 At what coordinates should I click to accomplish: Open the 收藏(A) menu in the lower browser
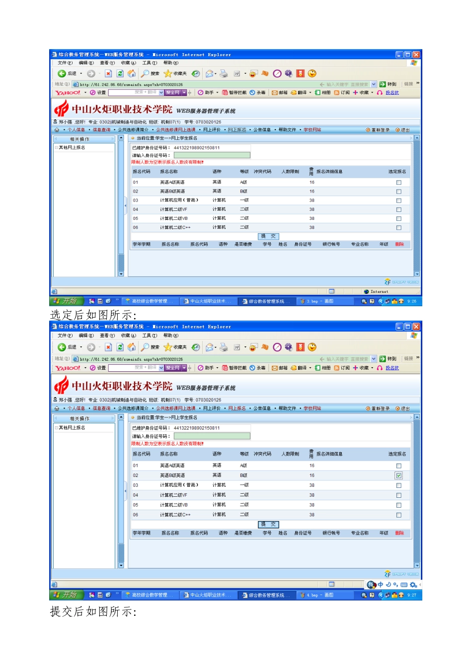pyautogui.click(x=128, y=336)
